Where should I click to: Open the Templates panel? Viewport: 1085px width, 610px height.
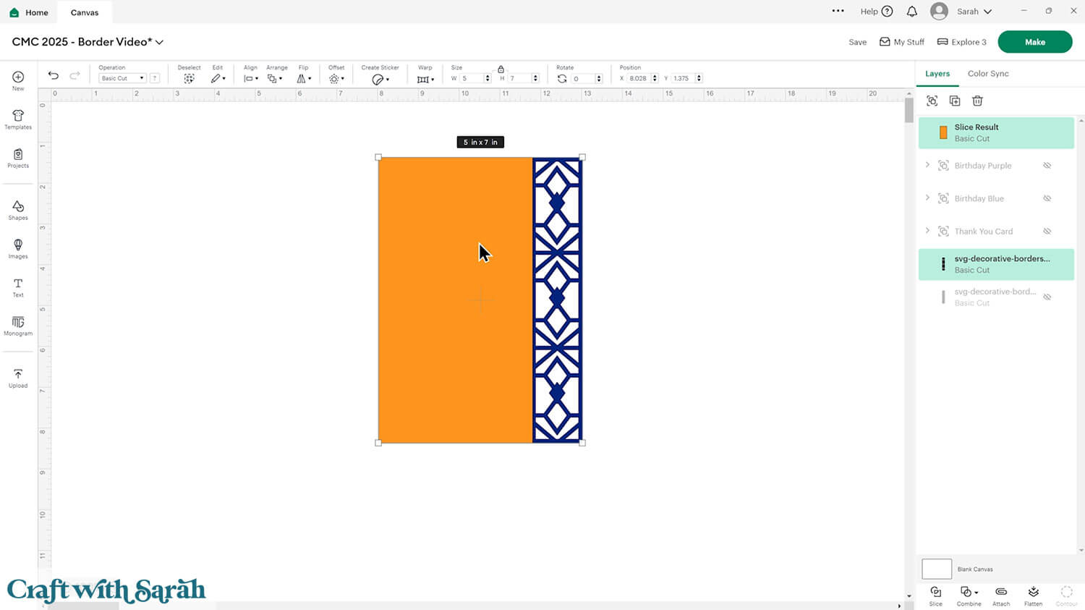point(18,119)
